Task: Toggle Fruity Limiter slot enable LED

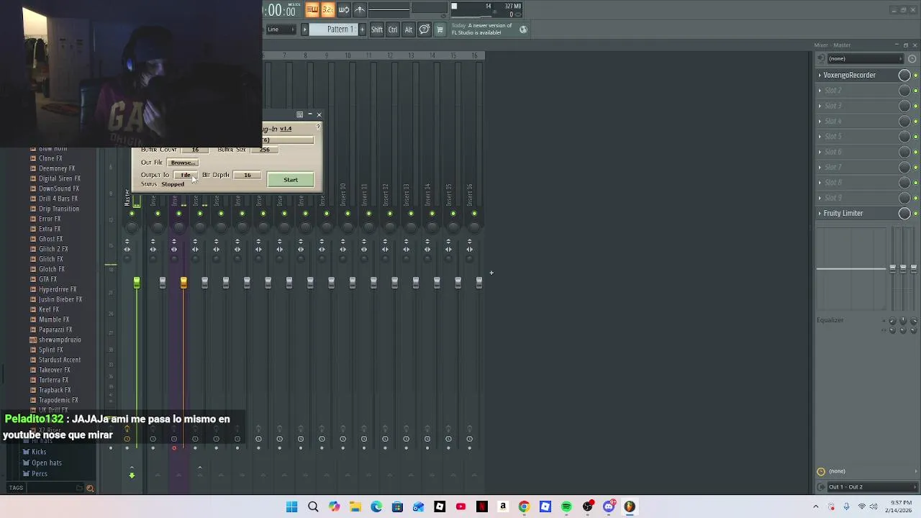Action: tap(915, 214)
